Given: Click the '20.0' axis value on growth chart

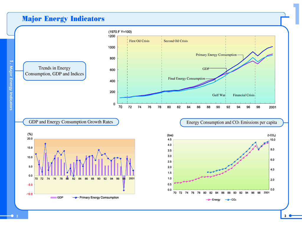Looking at the screenshot, I should pyautogui.click(x=30, y=139).
